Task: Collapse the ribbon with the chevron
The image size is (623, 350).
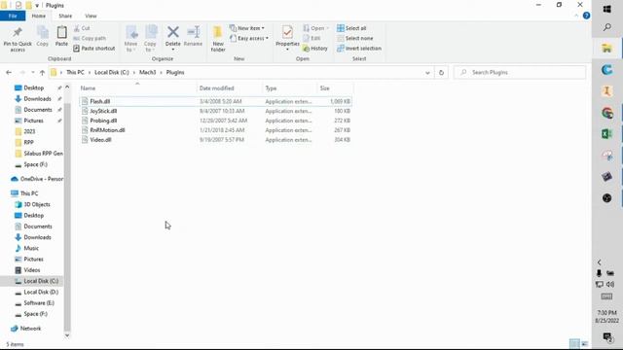Action: click(x=576, y=16)
